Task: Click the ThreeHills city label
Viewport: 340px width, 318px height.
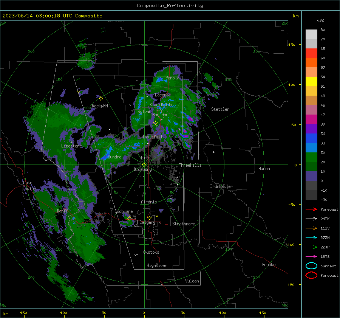Action: click(x=190, y=165)
